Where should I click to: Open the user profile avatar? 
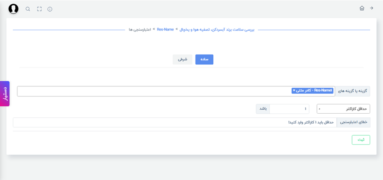13,9
